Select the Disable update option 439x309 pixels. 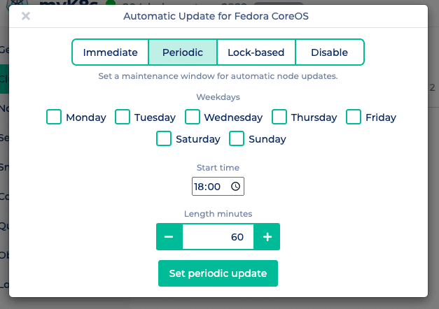pyautogui.click(x=329, y=52)
